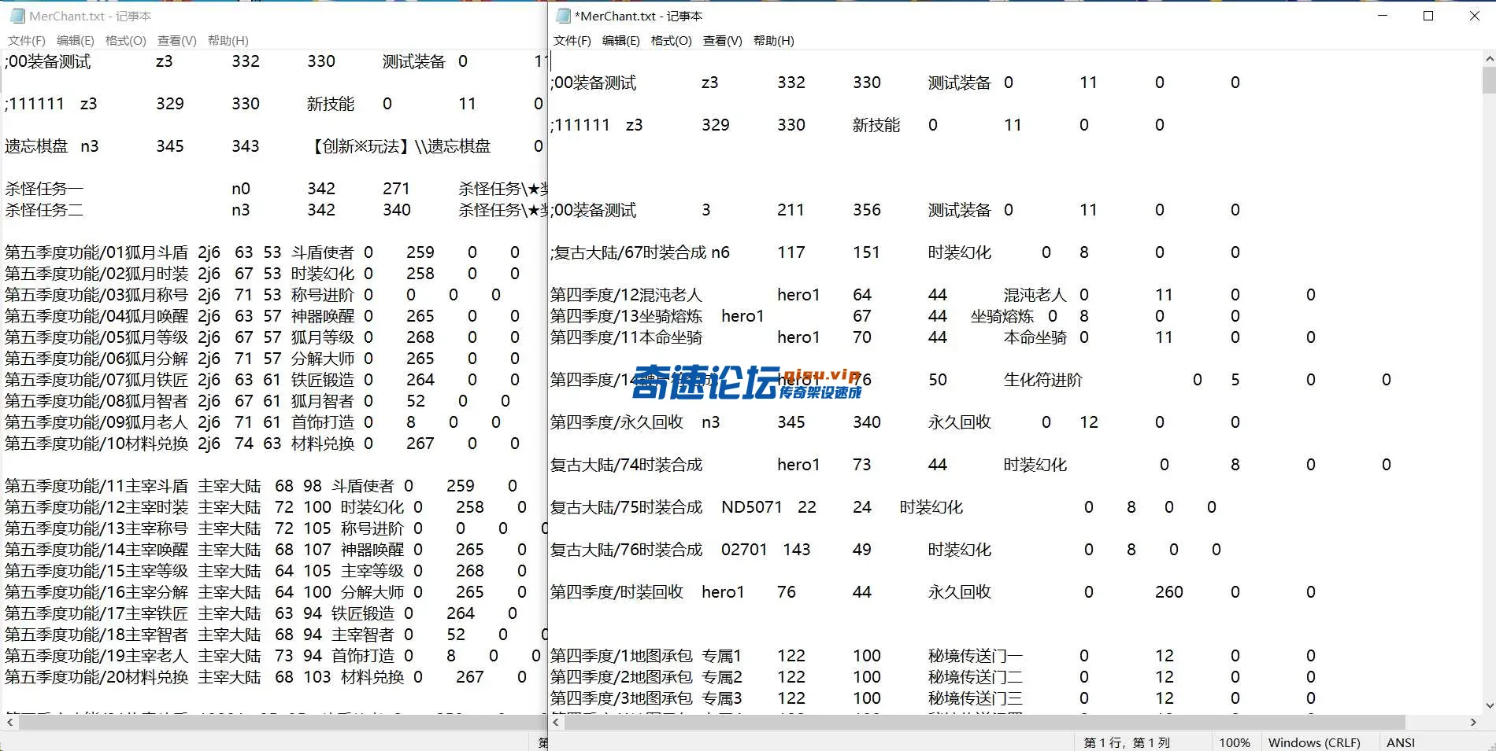Click 第五季度功能/11主宰斗盾 in left window
Screen dimensions: 1496x751
tap(97, 486)
